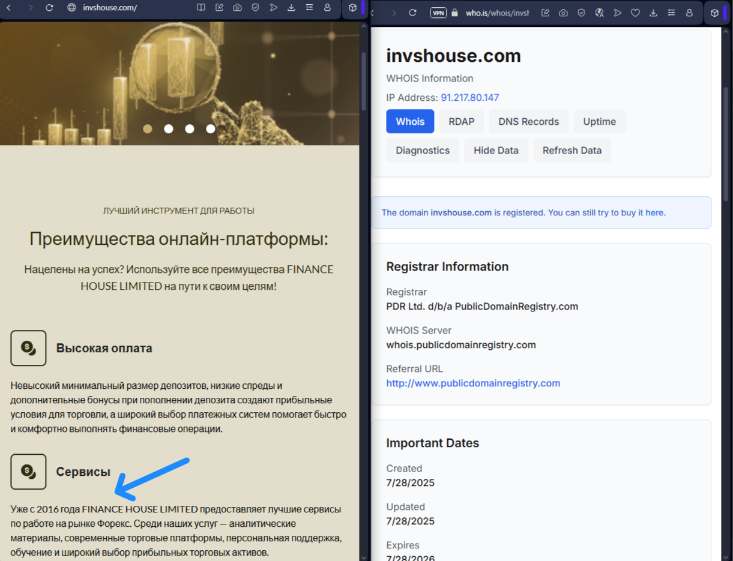Open the extensions cube in who.is window
Screen dimensions: 733x561
(714, 13)
